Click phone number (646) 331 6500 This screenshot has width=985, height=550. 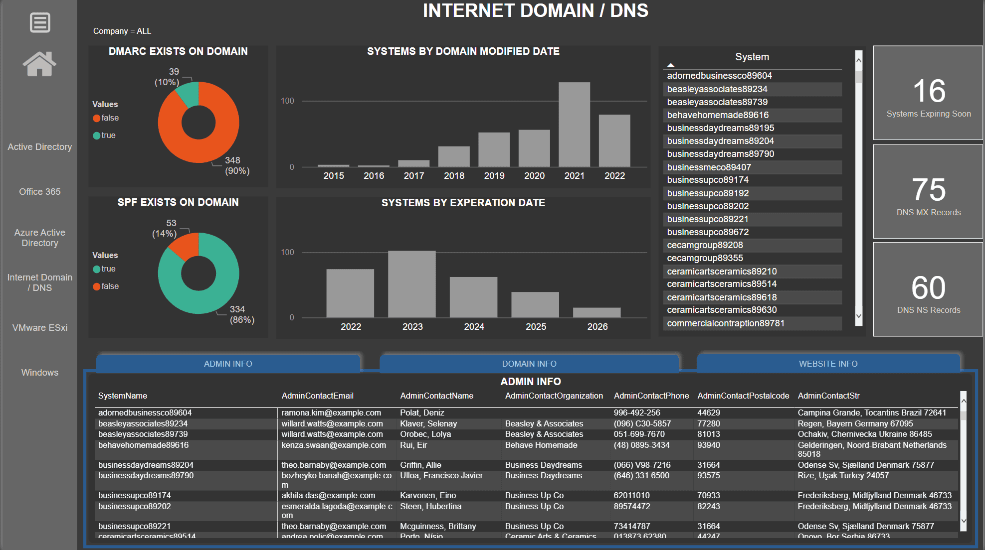641,475
